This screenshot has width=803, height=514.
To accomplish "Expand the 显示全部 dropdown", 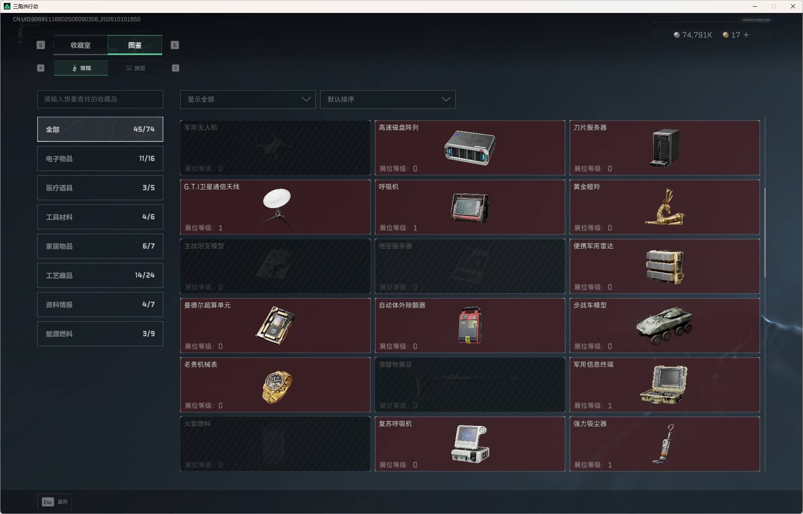I will [248, 99].
